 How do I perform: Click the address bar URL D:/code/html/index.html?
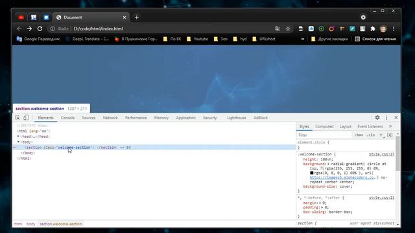click(99, 28)
